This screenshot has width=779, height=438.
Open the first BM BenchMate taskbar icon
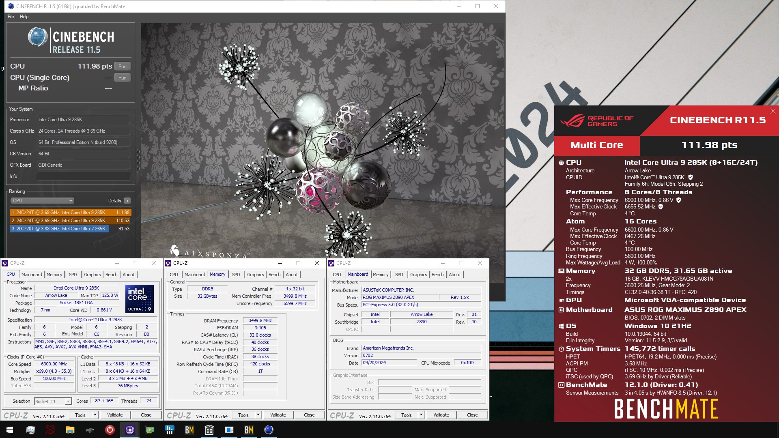[189, 430]
